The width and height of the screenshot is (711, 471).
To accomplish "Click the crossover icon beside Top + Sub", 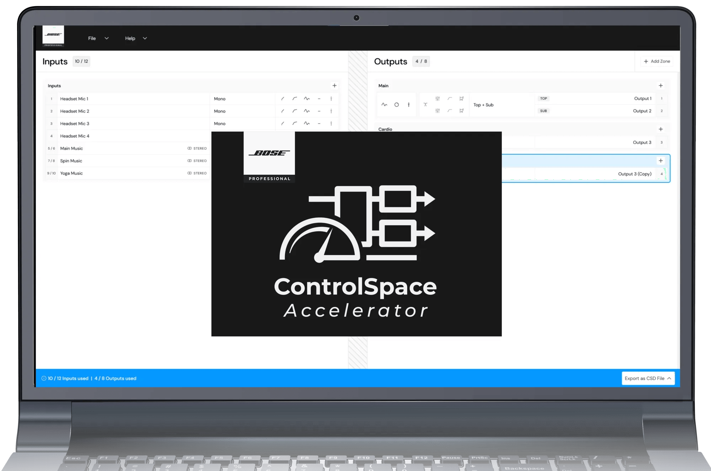I will coord(425,105).
